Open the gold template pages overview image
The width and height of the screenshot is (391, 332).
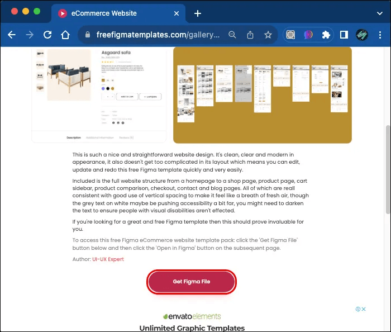click(x=263, y=95)
